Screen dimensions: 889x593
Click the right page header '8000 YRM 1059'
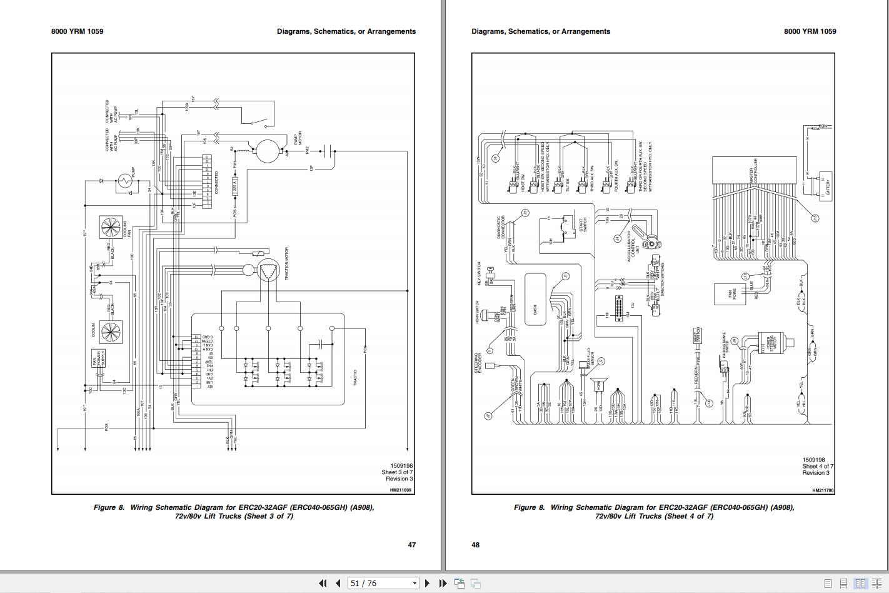[810, 31]
